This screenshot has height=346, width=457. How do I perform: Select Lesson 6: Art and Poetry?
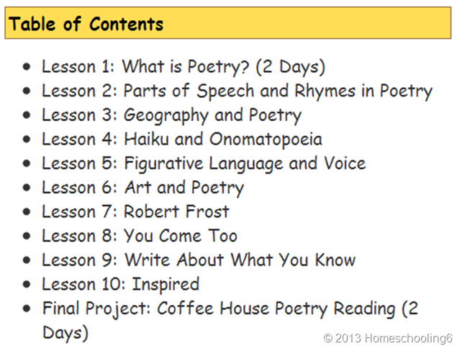tap(142, 188)
